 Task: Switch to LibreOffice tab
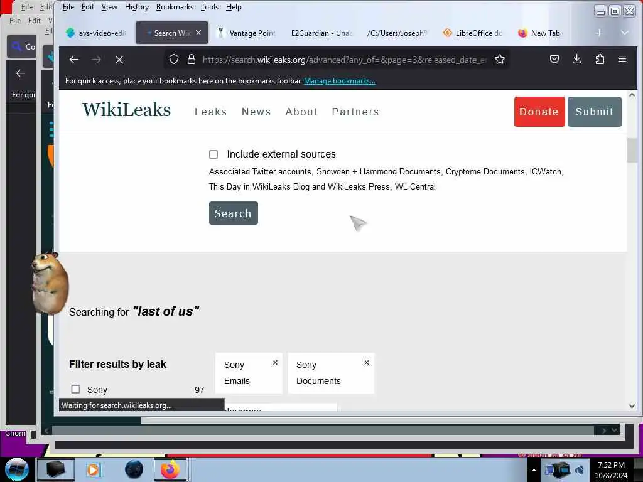[473, 33]
